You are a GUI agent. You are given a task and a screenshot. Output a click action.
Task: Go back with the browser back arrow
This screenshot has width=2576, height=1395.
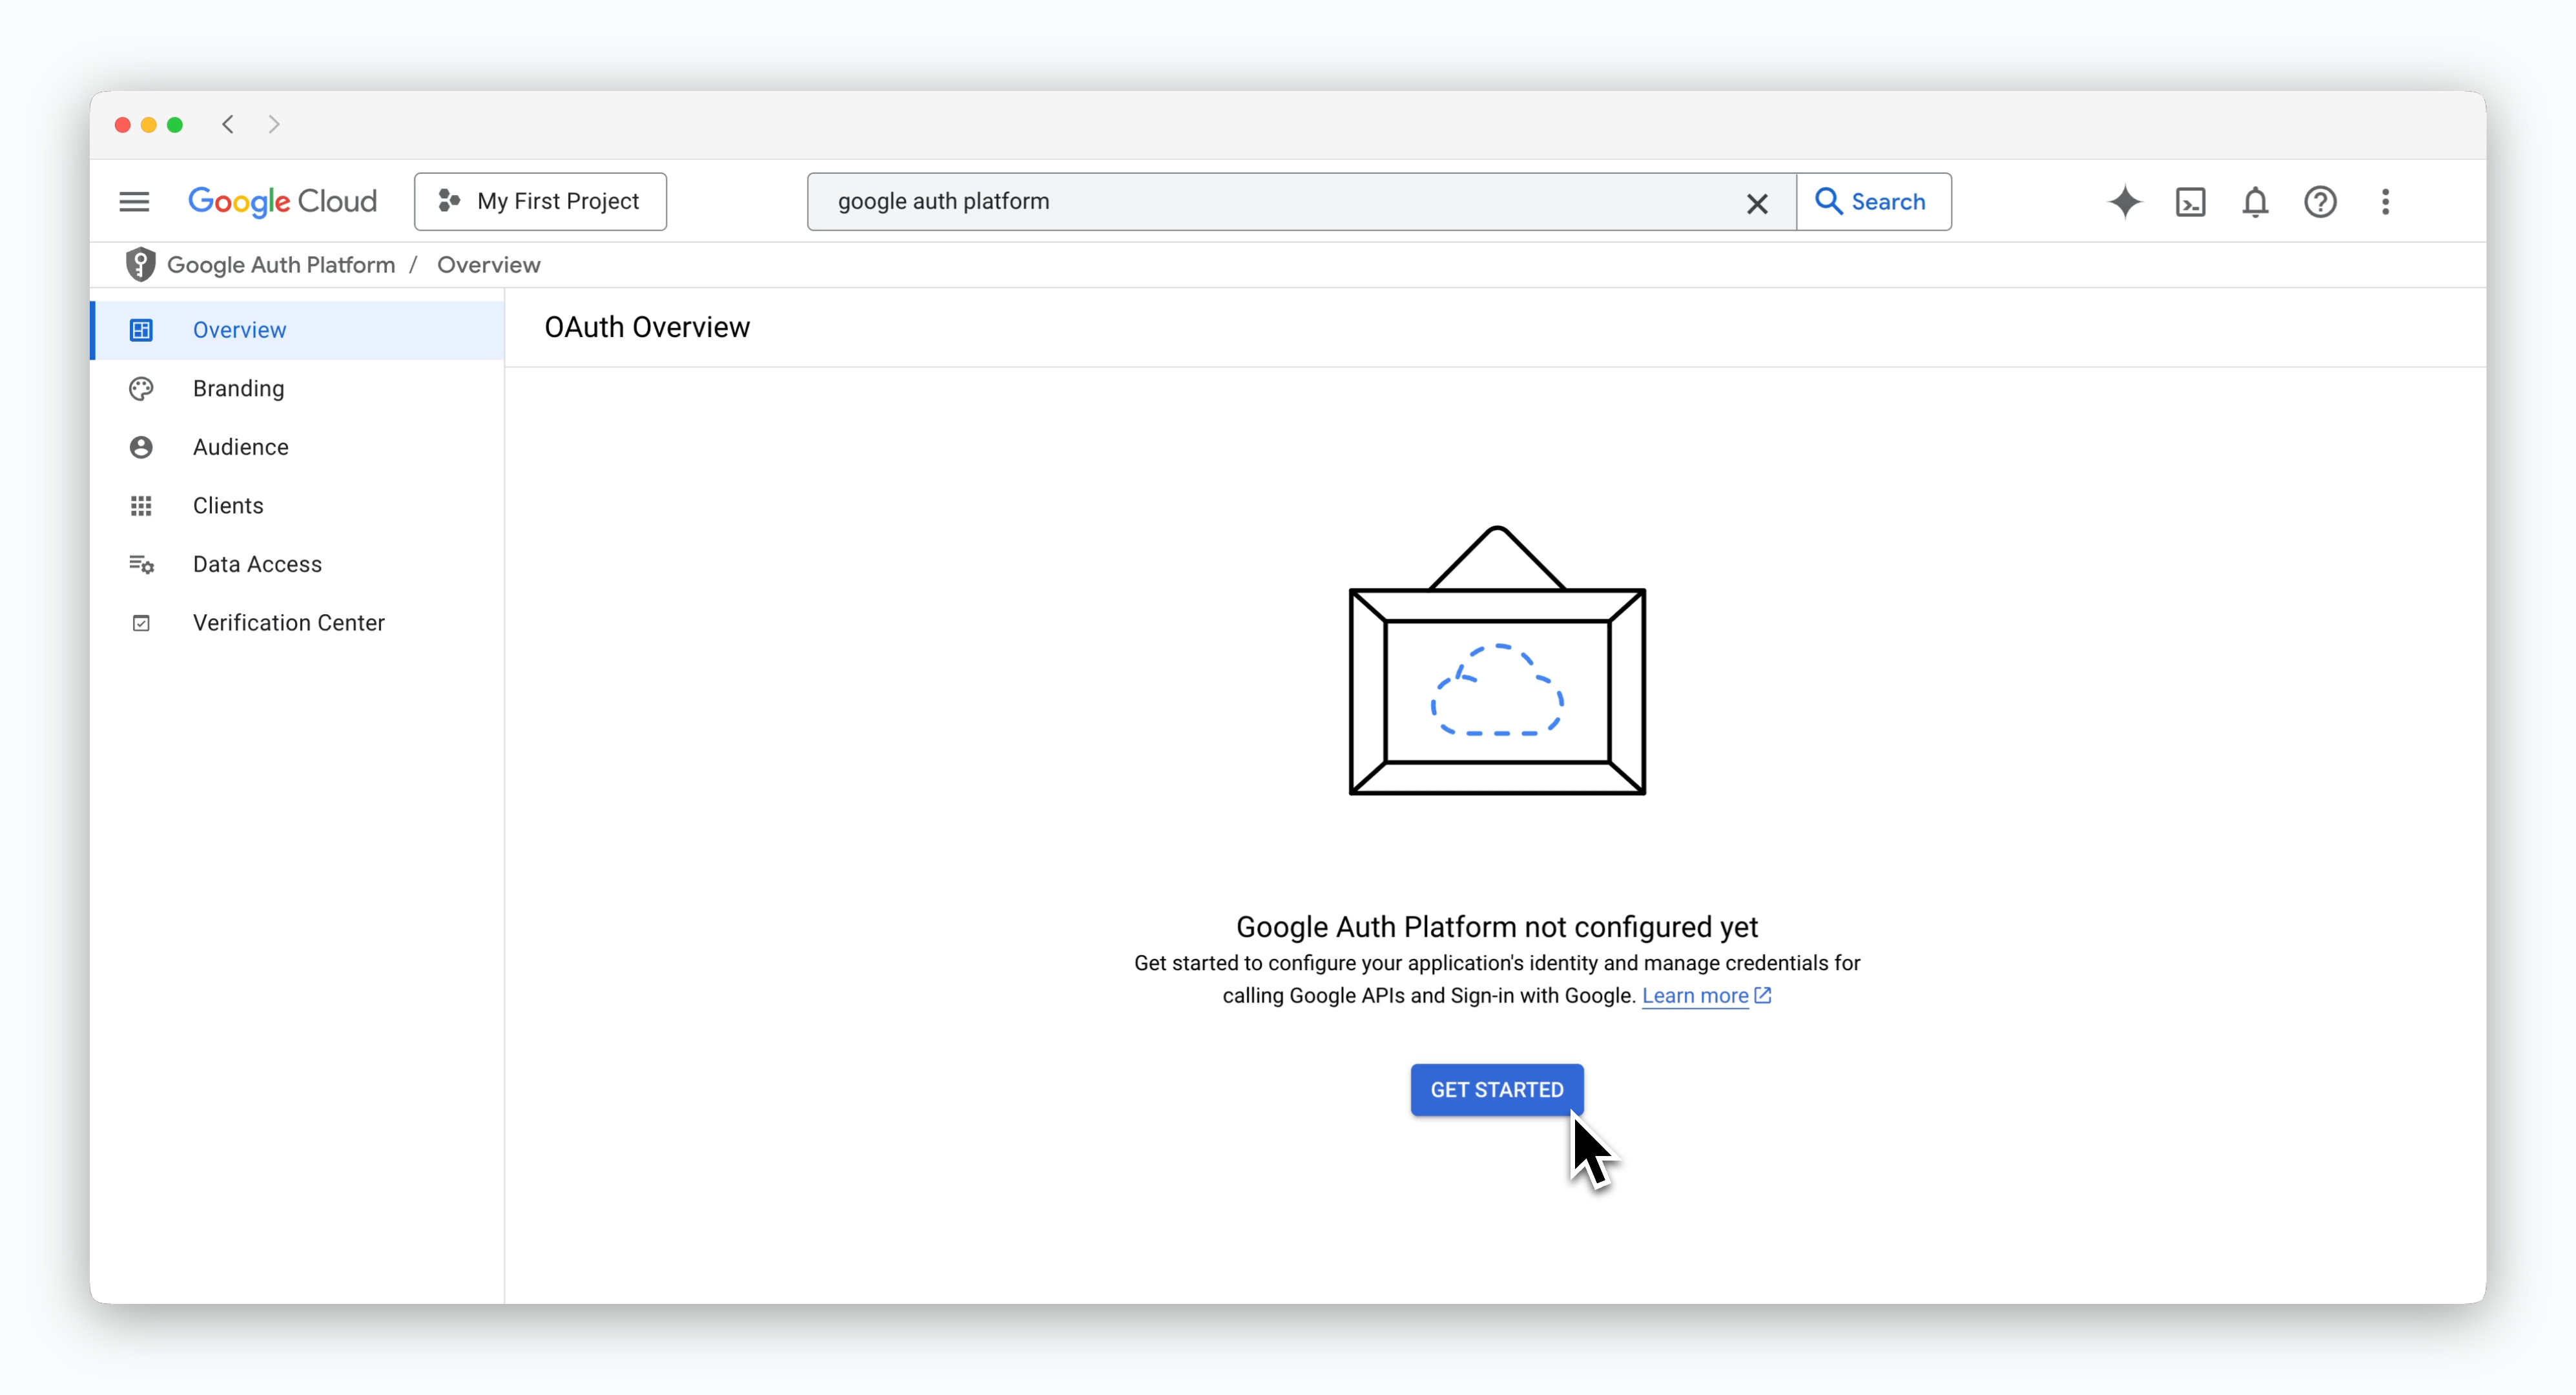(228, 124)
